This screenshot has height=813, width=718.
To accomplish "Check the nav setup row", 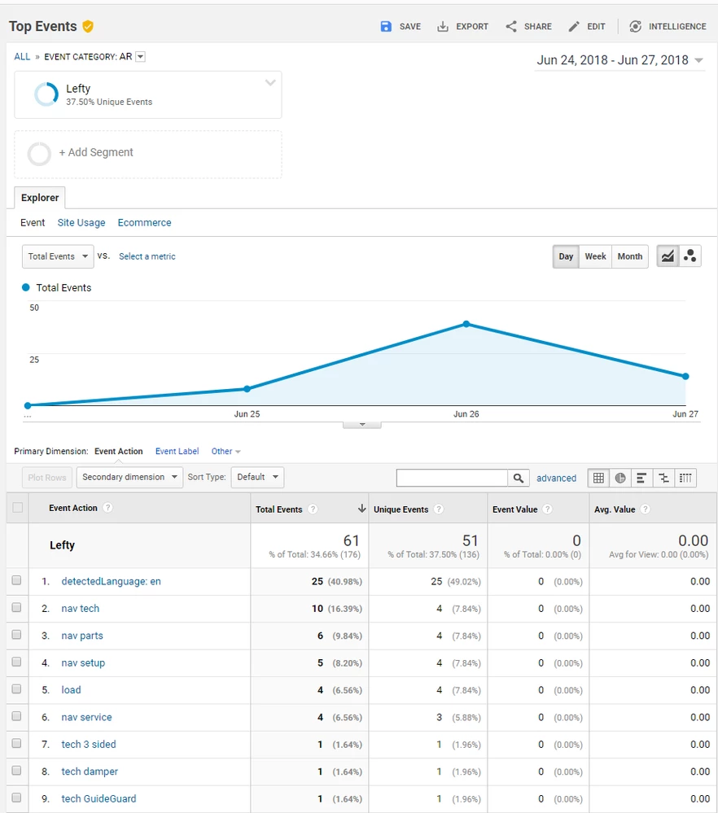I will coord(16,662).
